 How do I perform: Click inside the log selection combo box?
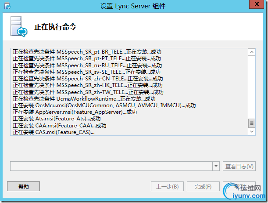(111, 166)
